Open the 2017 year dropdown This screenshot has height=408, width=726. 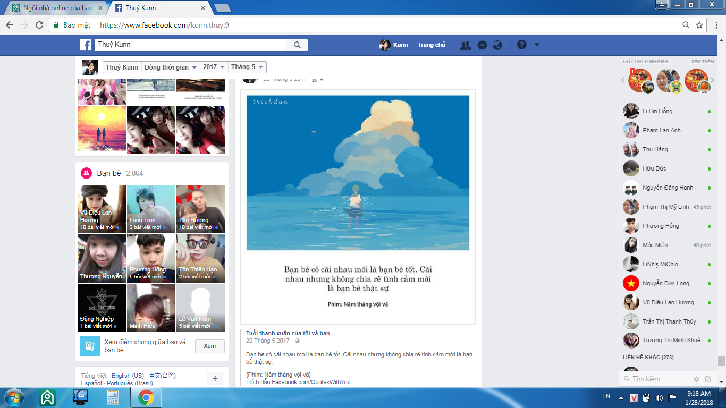click(x=214, y=67)
